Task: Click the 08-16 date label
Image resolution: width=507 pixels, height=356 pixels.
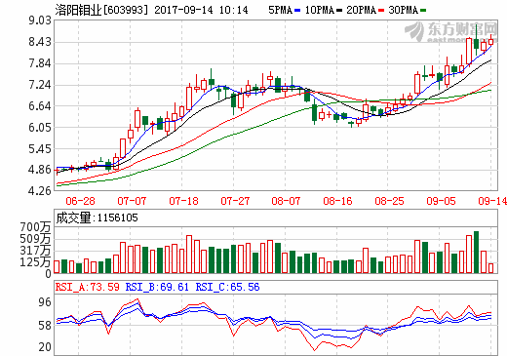Action: tap(337, 201)
